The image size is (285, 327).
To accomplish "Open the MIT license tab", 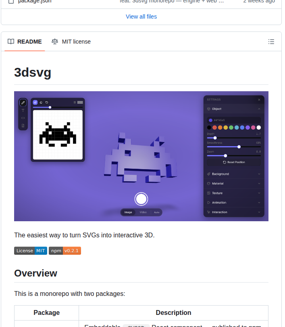I will (71, 42).
